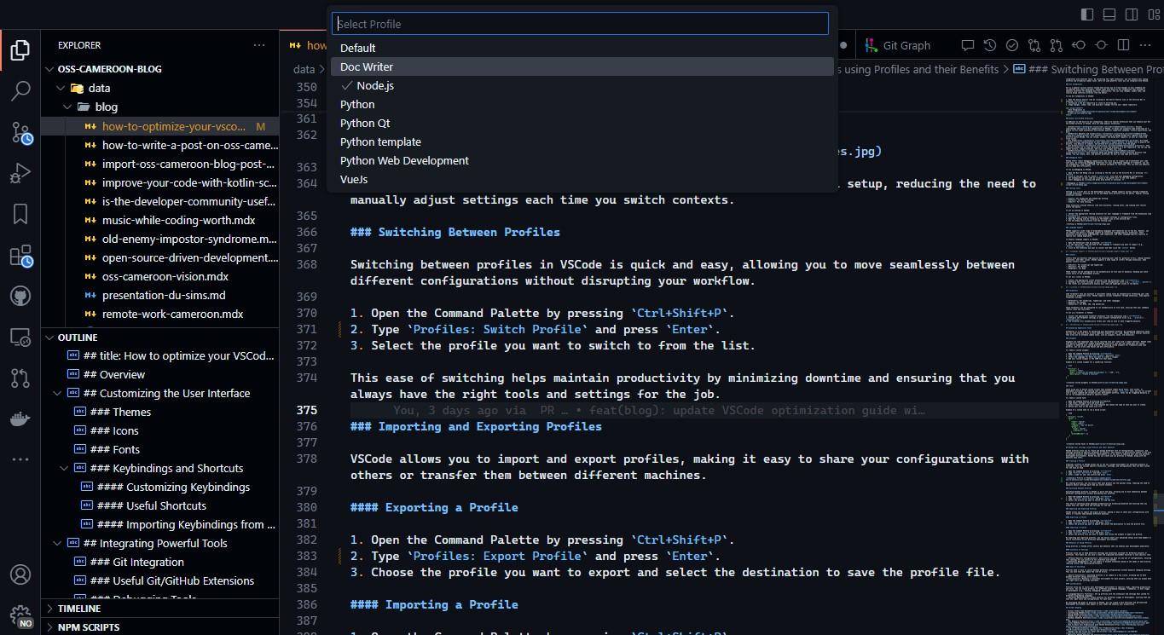Toggle primary side bar layout icon
Screen dimensions: 1164x635
[x=1087, y=14]
